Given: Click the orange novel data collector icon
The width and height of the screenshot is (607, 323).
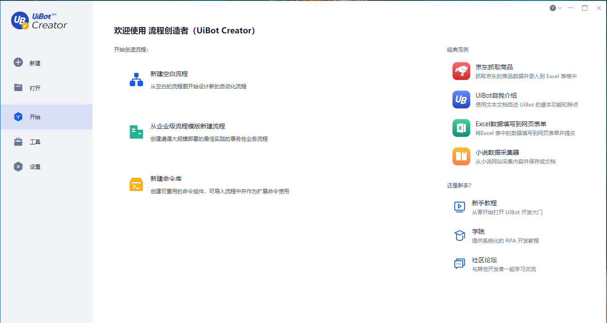Looking at the screenshot, I should click(461, 156).
